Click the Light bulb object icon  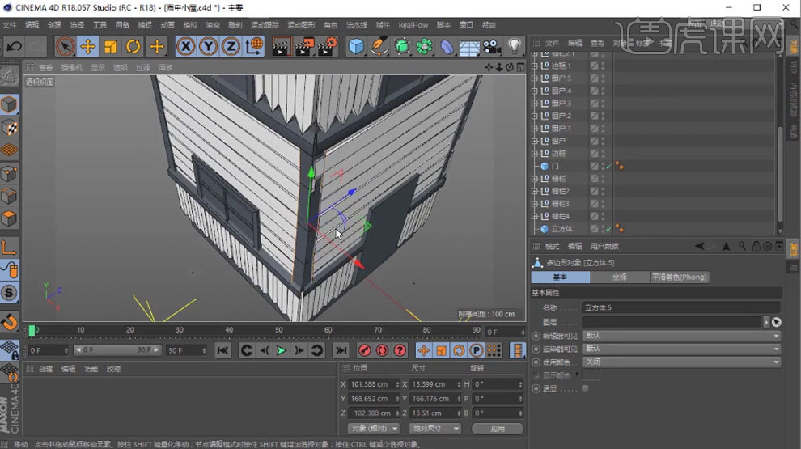(514, 47)
